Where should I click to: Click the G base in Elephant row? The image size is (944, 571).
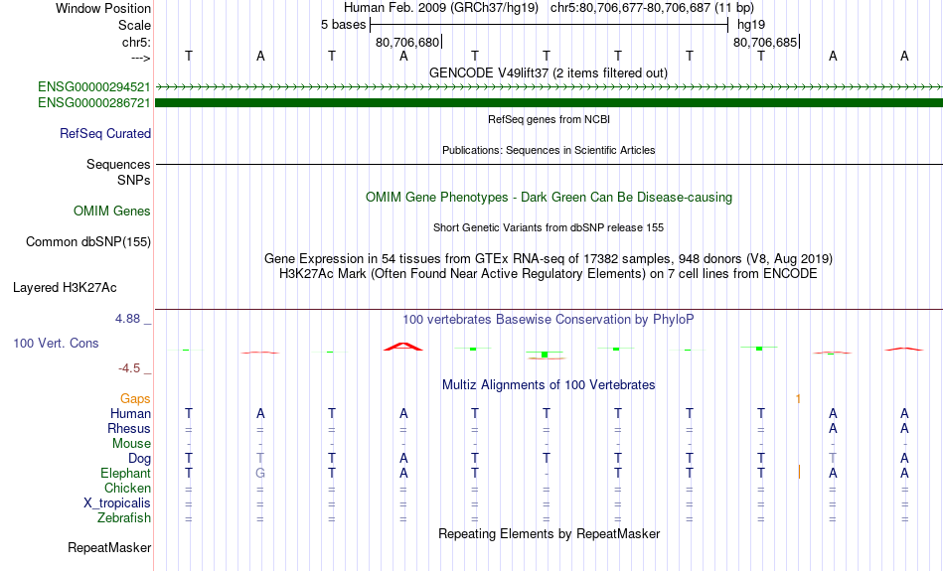tap(260, 474)
